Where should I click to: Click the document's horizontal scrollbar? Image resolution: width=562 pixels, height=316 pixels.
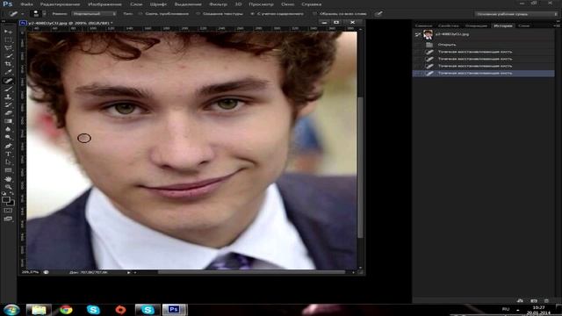(251, 272)
